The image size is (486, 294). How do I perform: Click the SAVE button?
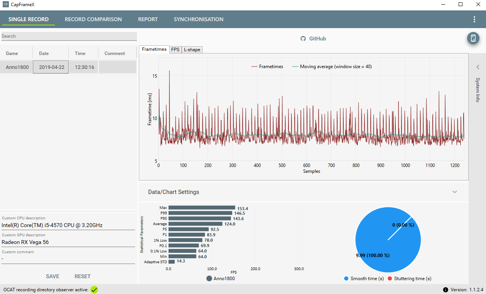click(x=53, y=276)
